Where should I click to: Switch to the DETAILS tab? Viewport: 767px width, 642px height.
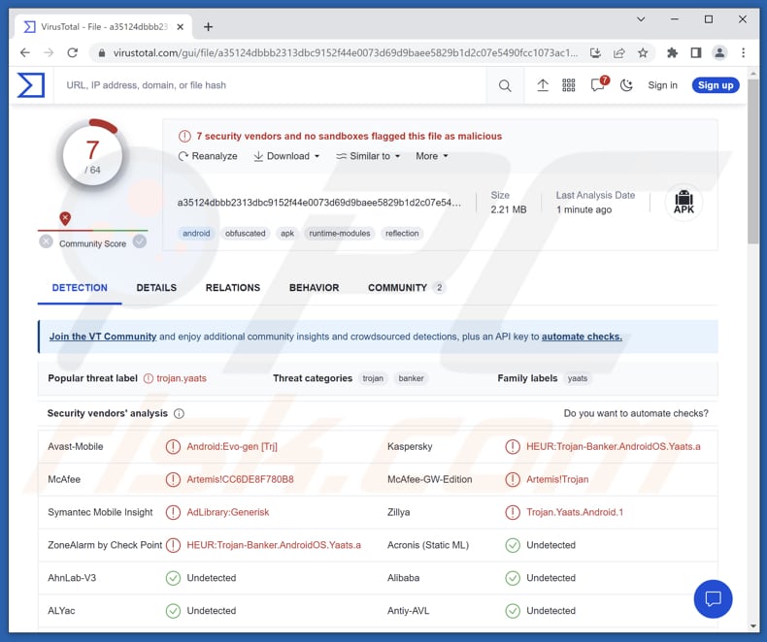click(x=156, y=288)
